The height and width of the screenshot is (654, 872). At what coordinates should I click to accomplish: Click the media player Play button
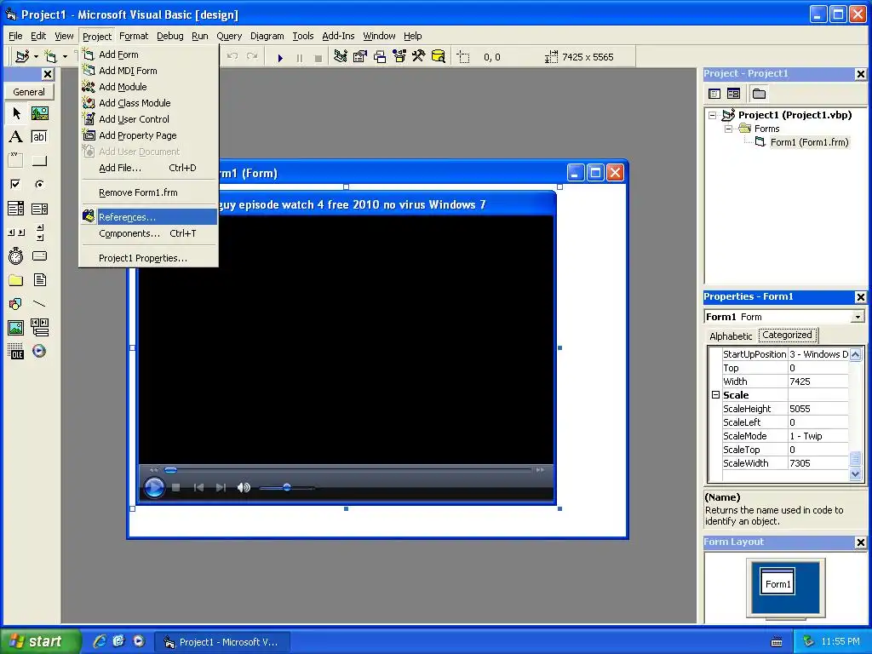154,488
